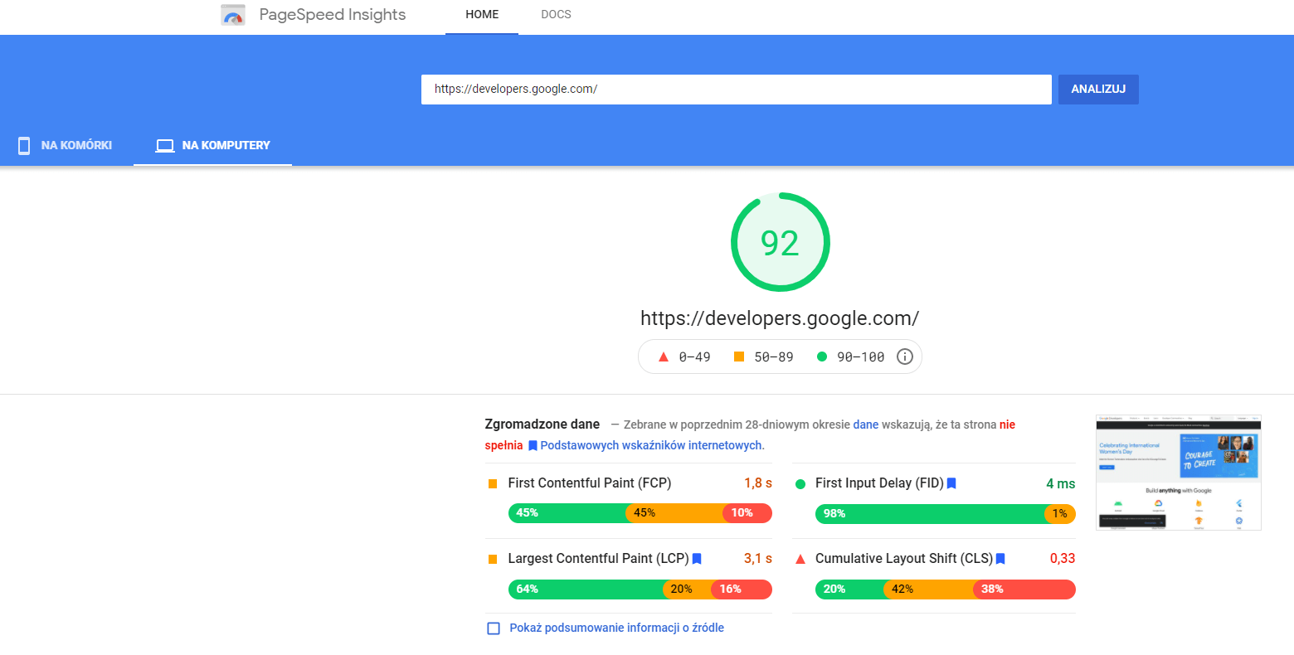
Task: Click the 3,1 s LCP value
Action: coord(758,559)
